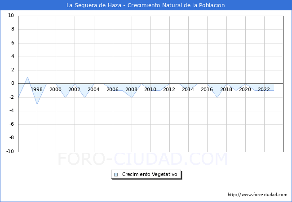Click the 6 label on the y-axis
292x202 pixels.
[x=13, y=43]
